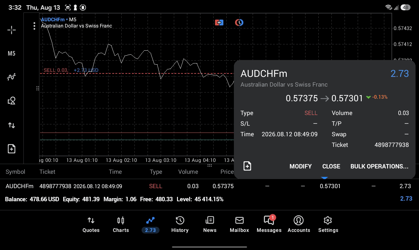Click the horizontal panel splitter handle
419x250 pixels.
click(209, 165)
